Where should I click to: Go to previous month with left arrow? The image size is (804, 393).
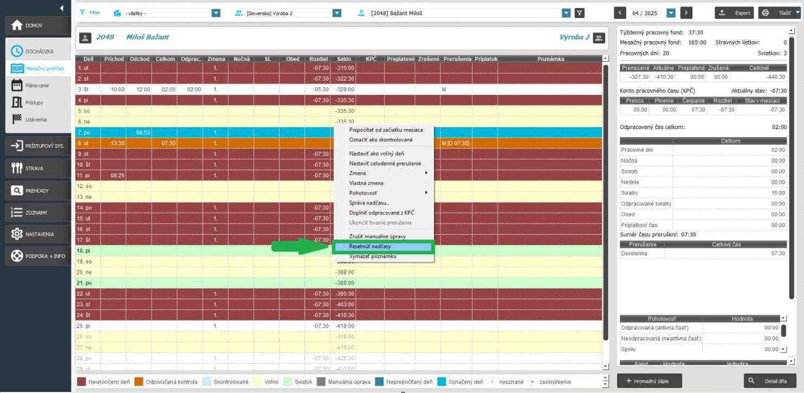(621, 13)
